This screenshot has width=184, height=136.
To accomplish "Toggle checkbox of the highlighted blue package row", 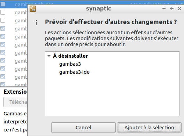I will click(3, 4).
